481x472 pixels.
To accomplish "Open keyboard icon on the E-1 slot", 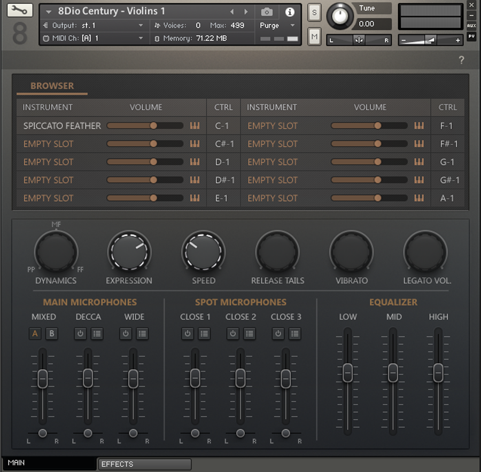I will point(195,198).
